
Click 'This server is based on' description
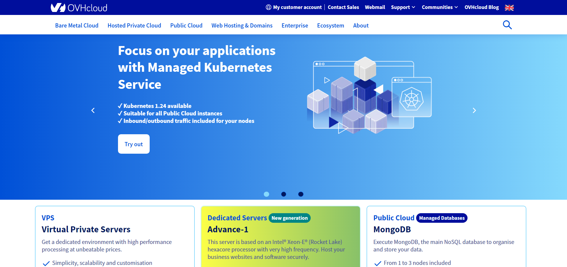pyautogui.click(x=276, y=249)
